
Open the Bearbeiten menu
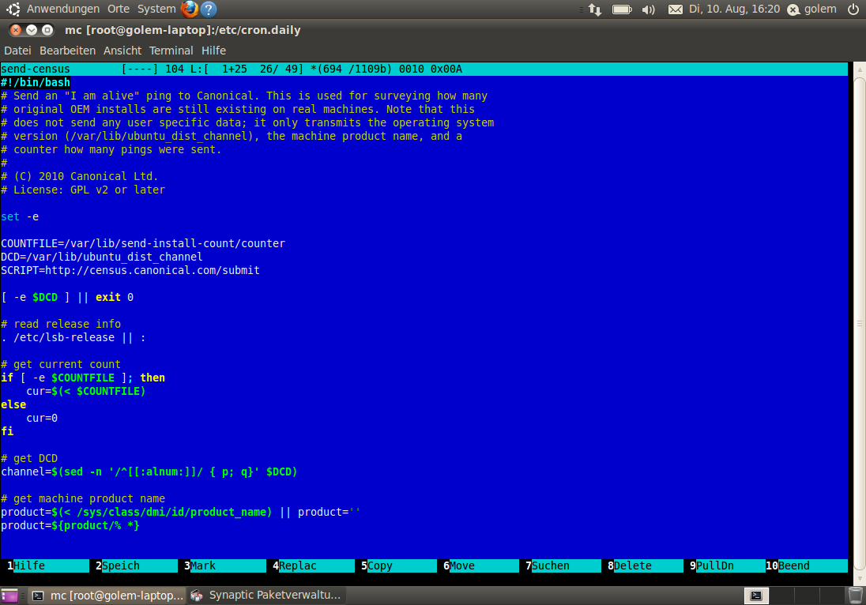coord(67,51)
